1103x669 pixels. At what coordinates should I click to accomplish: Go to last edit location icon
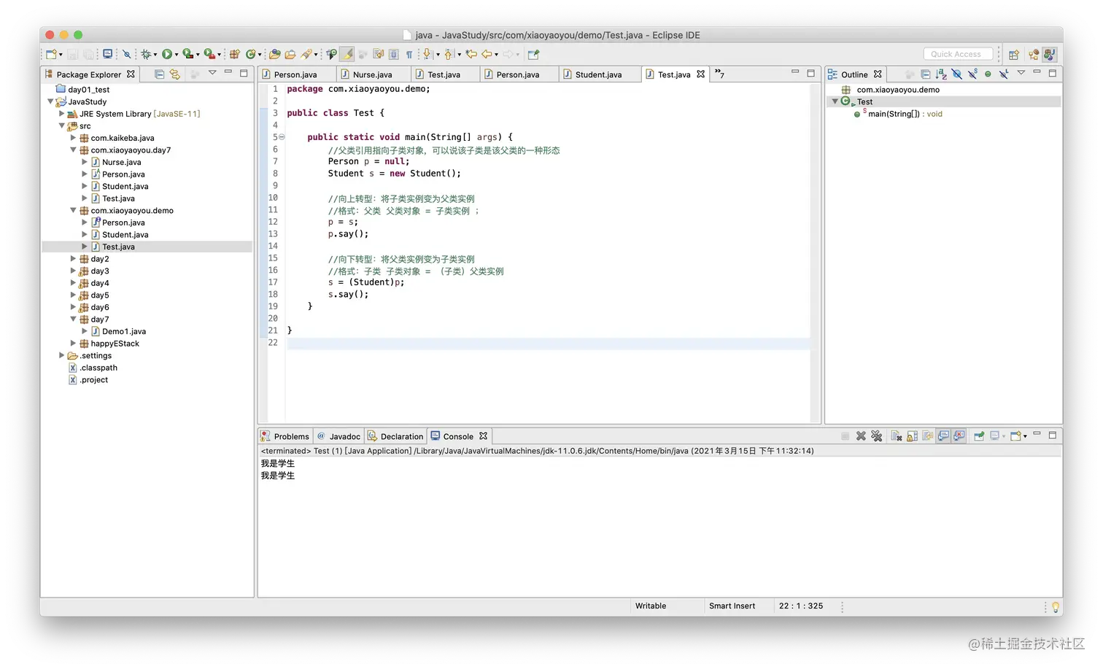[x=472, y=54]
